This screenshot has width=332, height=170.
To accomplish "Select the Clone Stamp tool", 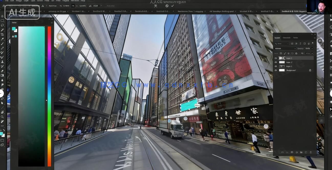I will (x=2, y=62).
